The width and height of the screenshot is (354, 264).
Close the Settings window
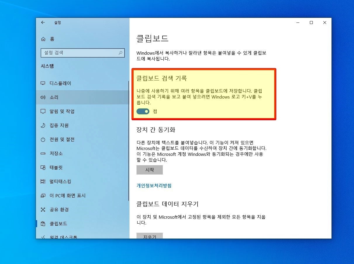pyautogui.click(x=325, y=23)
